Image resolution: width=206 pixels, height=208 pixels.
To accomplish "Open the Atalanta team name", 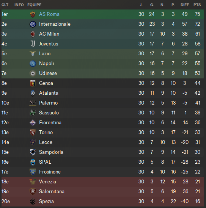I will pyautogui.click(x=49, y=93).
